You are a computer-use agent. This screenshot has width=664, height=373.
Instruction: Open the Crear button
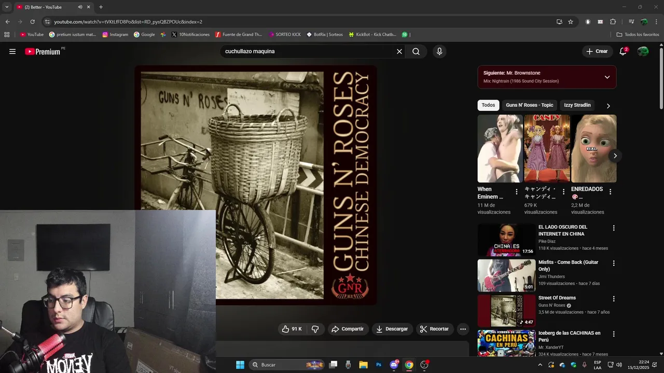[597, 51]
